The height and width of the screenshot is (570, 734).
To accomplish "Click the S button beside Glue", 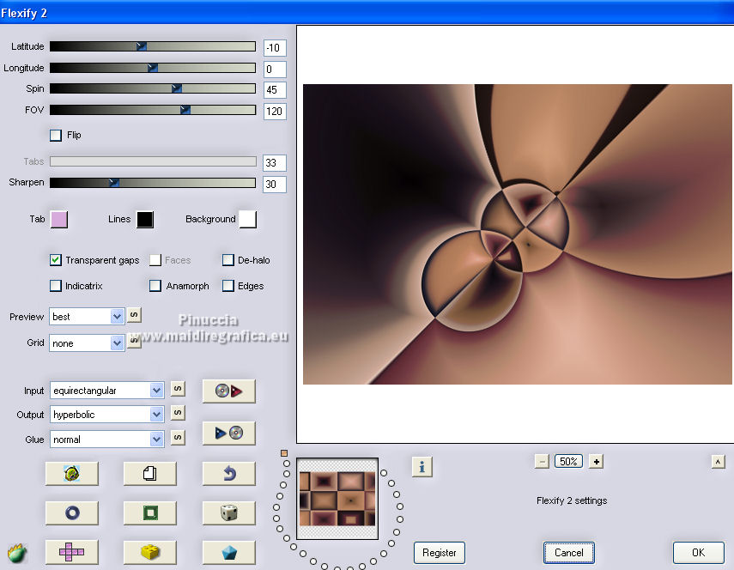I will 178,438.
